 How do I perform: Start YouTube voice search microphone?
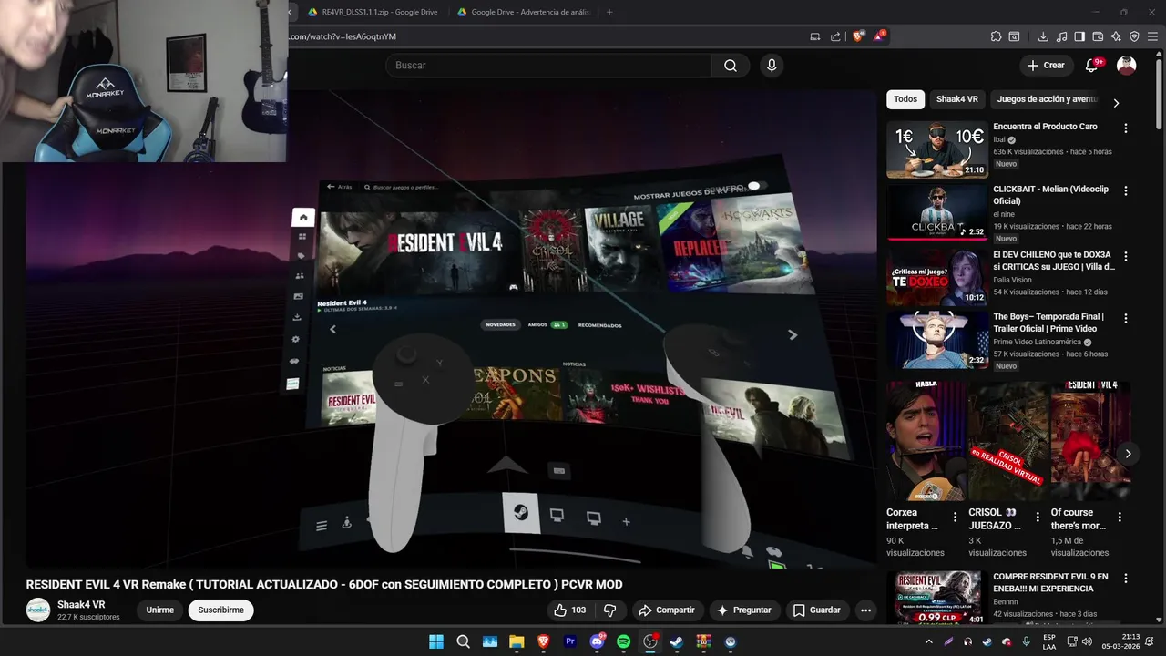click(772, 66)
